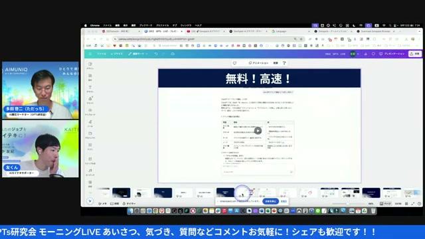425x239 pixels.
Task: Open the Trash in the Dock
Action: point(373,211)
